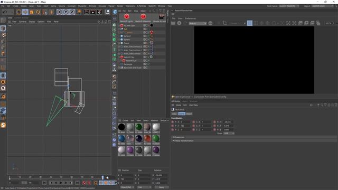338x190 pixels.
Task: Expand Freeze Transformation section
Action: 184,141
